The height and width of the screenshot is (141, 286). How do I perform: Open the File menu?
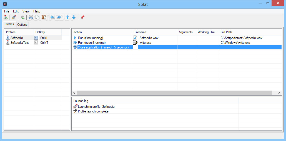pyautogui.click(x=7, y=11)
